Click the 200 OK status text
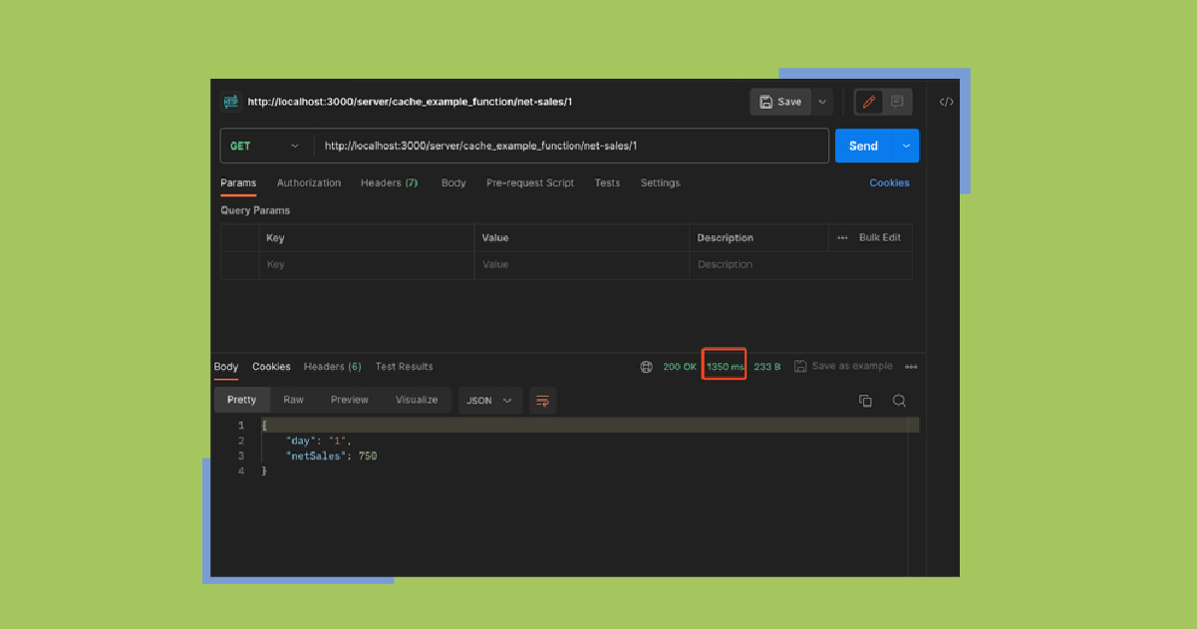Viewport: 1197px width, 629px height. tap(680, 367)
